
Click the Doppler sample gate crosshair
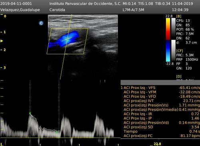point(68,39)
